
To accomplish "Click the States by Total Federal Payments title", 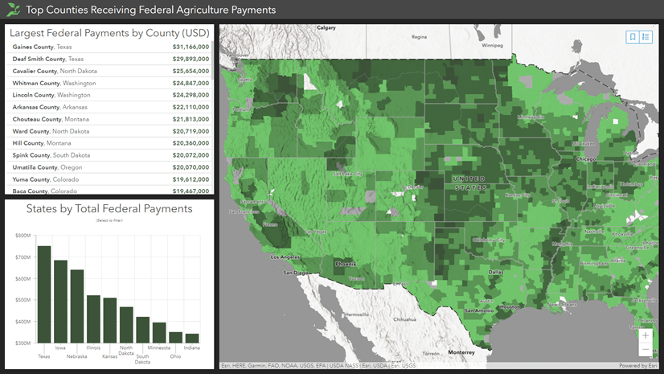I will pos(109,209).
